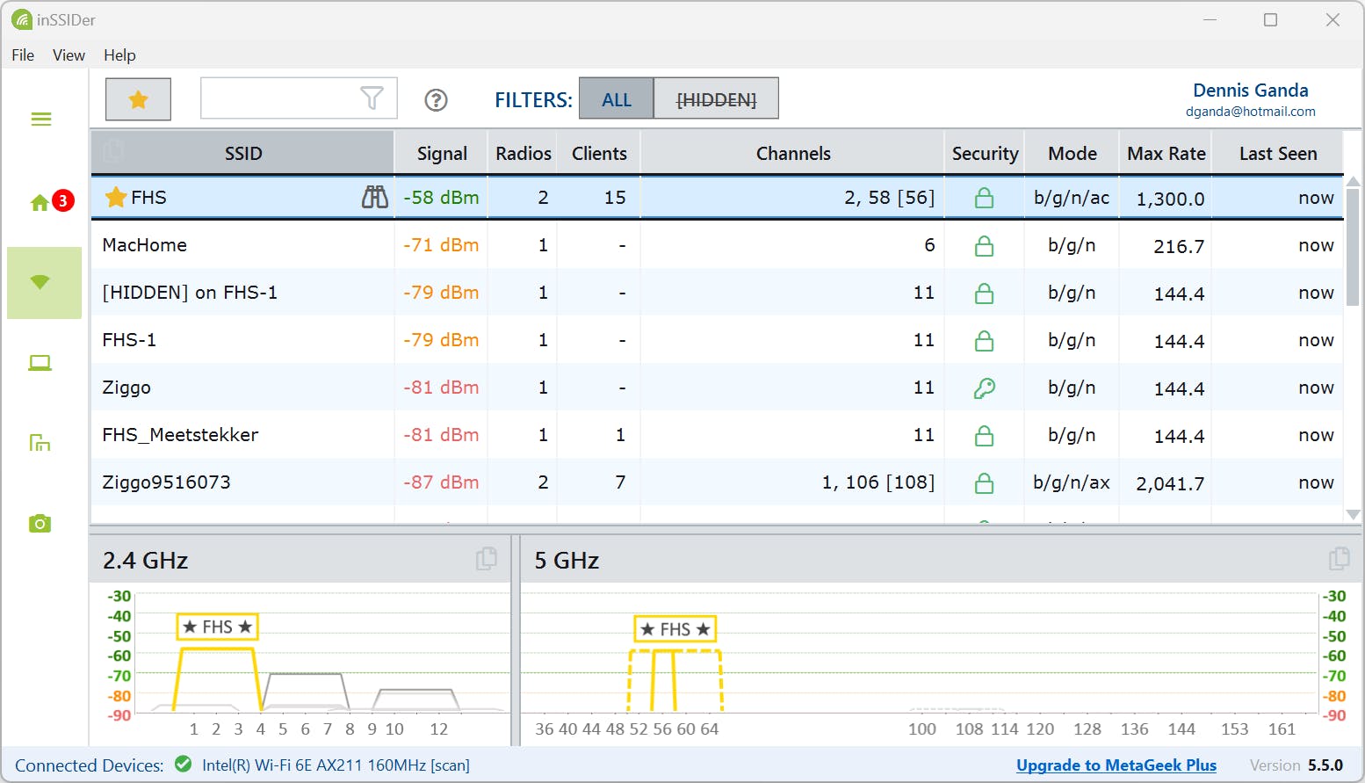Image resolution: width=1365 pixels, height=783 pixels.
Task: Unstar the FHS network
Action: pyautogui.click(x=116, y=198)
